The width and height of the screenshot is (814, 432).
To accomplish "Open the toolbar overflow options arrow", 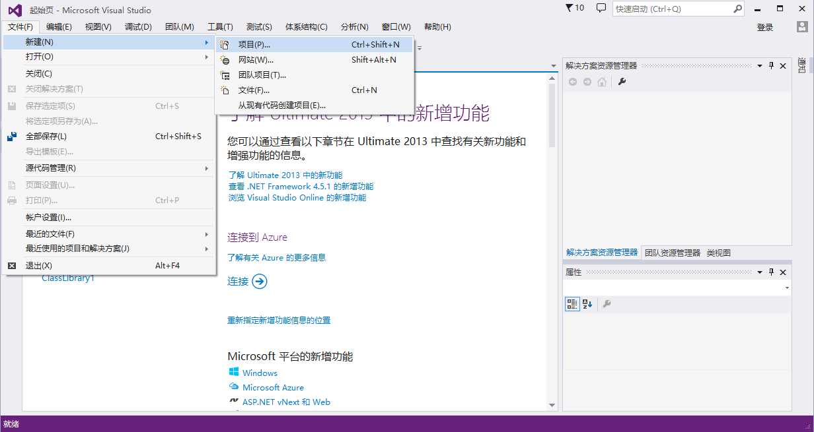I will click(x=420, y=47).
